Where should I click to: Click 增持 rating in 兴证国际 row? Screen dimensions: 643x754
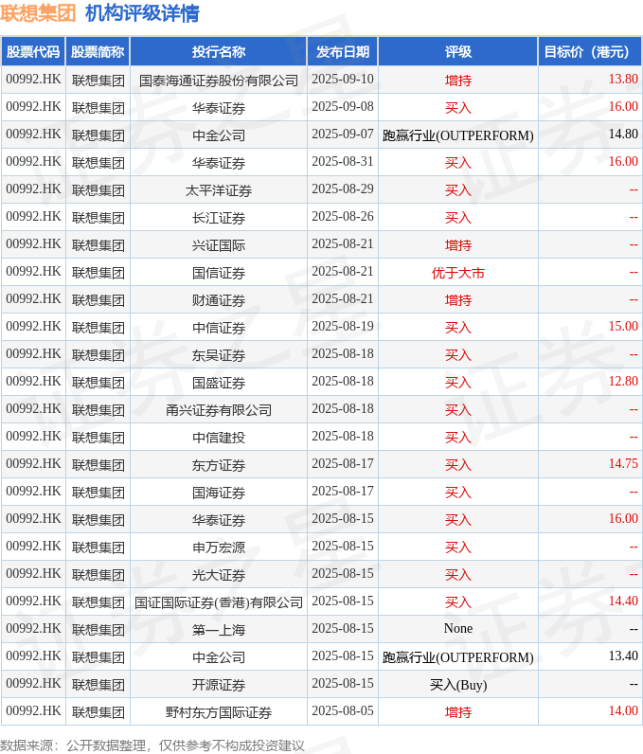click(458, 244)
